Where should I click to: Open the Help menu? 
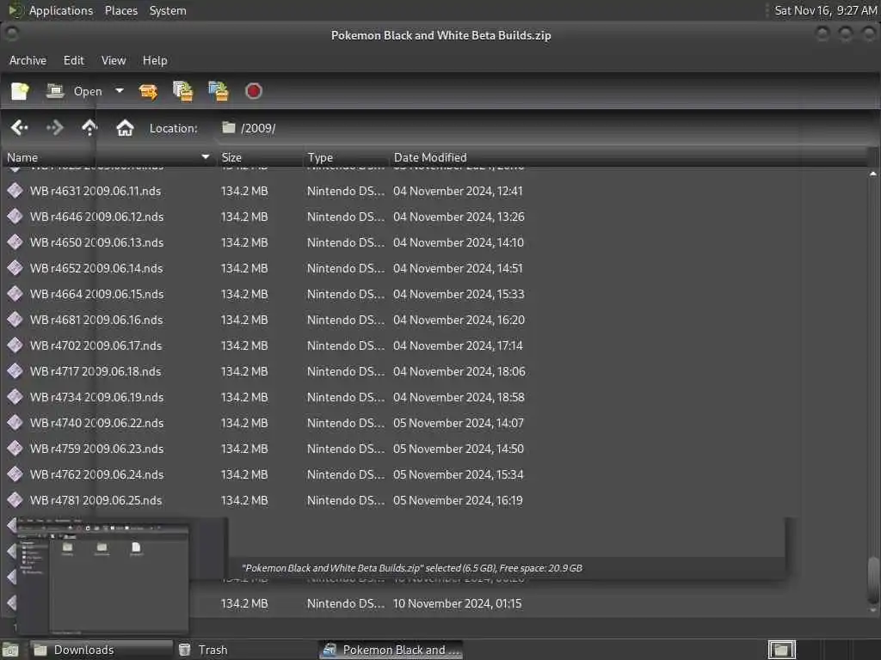click(x=155, y=60)
